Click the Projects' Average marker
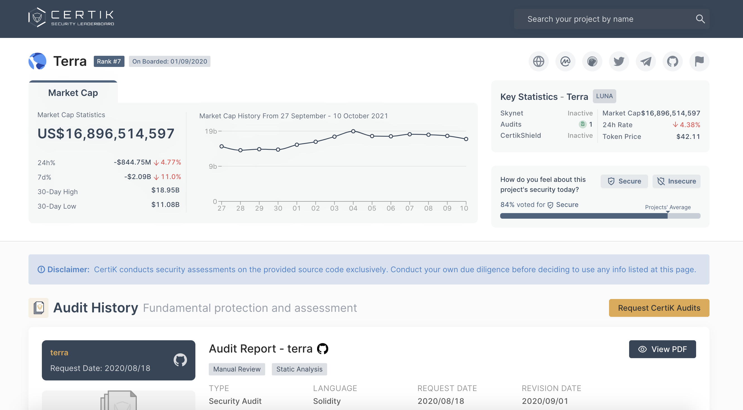This screenshot has height=410, width=743. coord(668,212)
